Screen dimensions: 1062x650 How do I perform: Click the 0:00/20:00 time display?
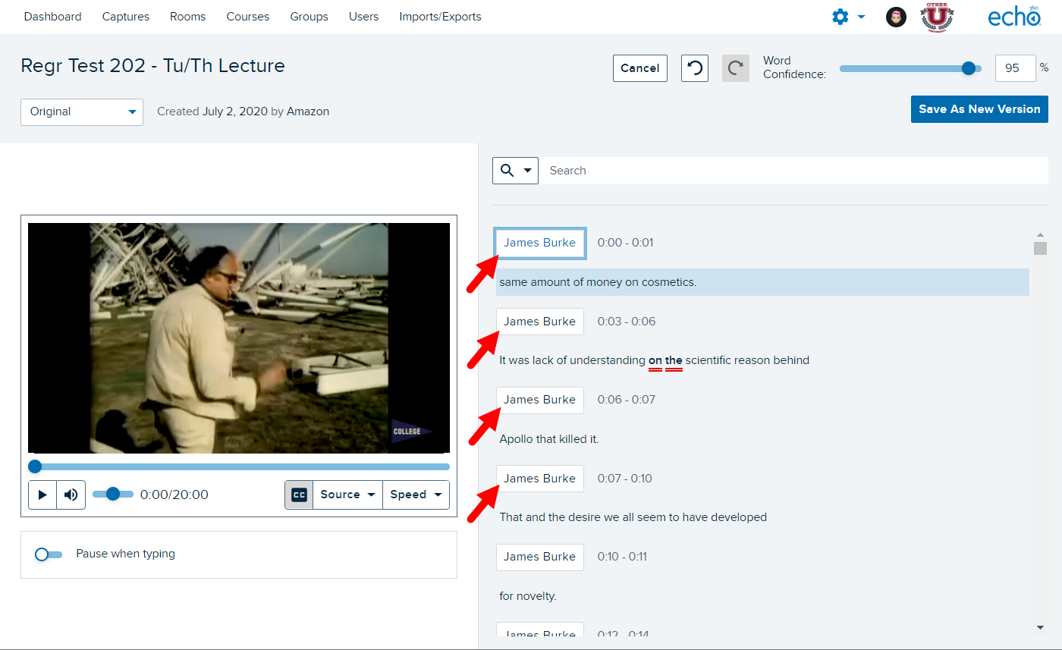(174, 495)
